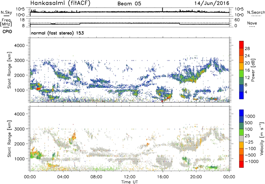The height and width of the screenshot is (184, 265).
Task: Select the 16:00 time tick label
Action: pyautogui.click(x=163, y=177)
